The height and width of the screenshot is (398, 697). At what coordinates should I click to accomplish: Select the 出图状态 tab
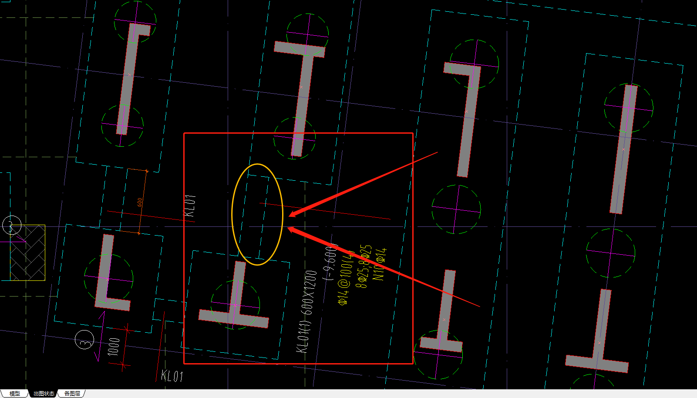[44, 394]
